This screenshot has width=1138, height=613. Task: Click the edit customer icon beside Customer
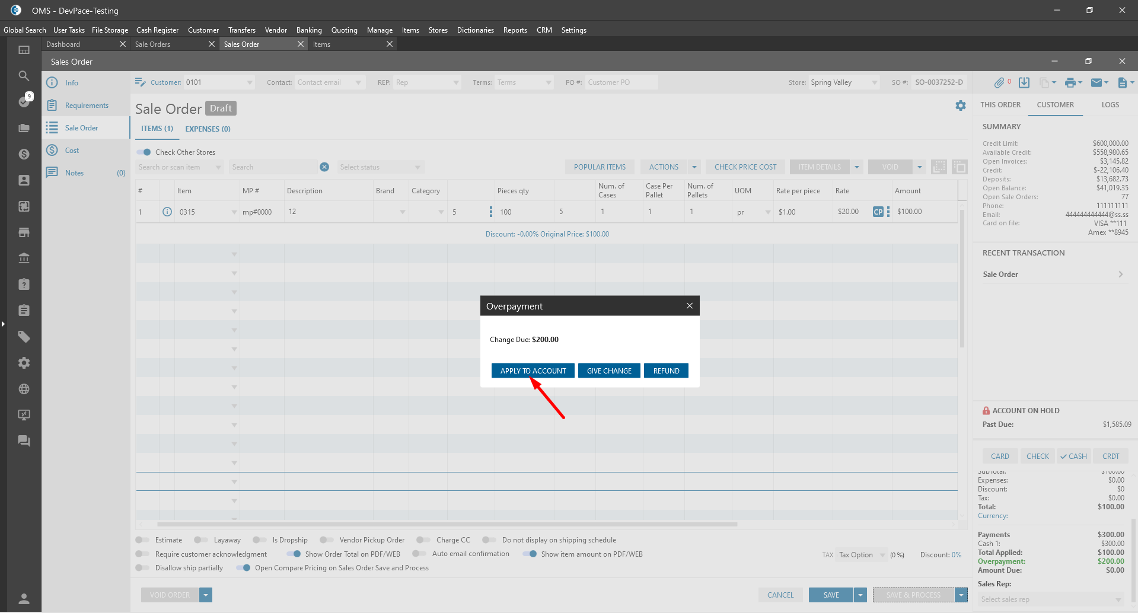pyautogui.click(x=141, y=82)
